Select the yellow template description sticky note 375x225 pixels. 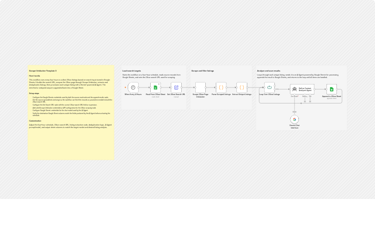[x=71, y=112]
